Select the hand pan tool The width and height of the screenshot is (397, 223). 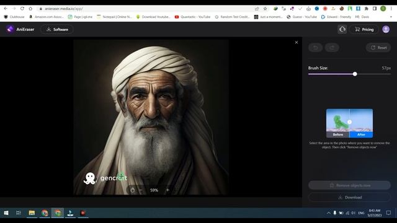[132, 190]
